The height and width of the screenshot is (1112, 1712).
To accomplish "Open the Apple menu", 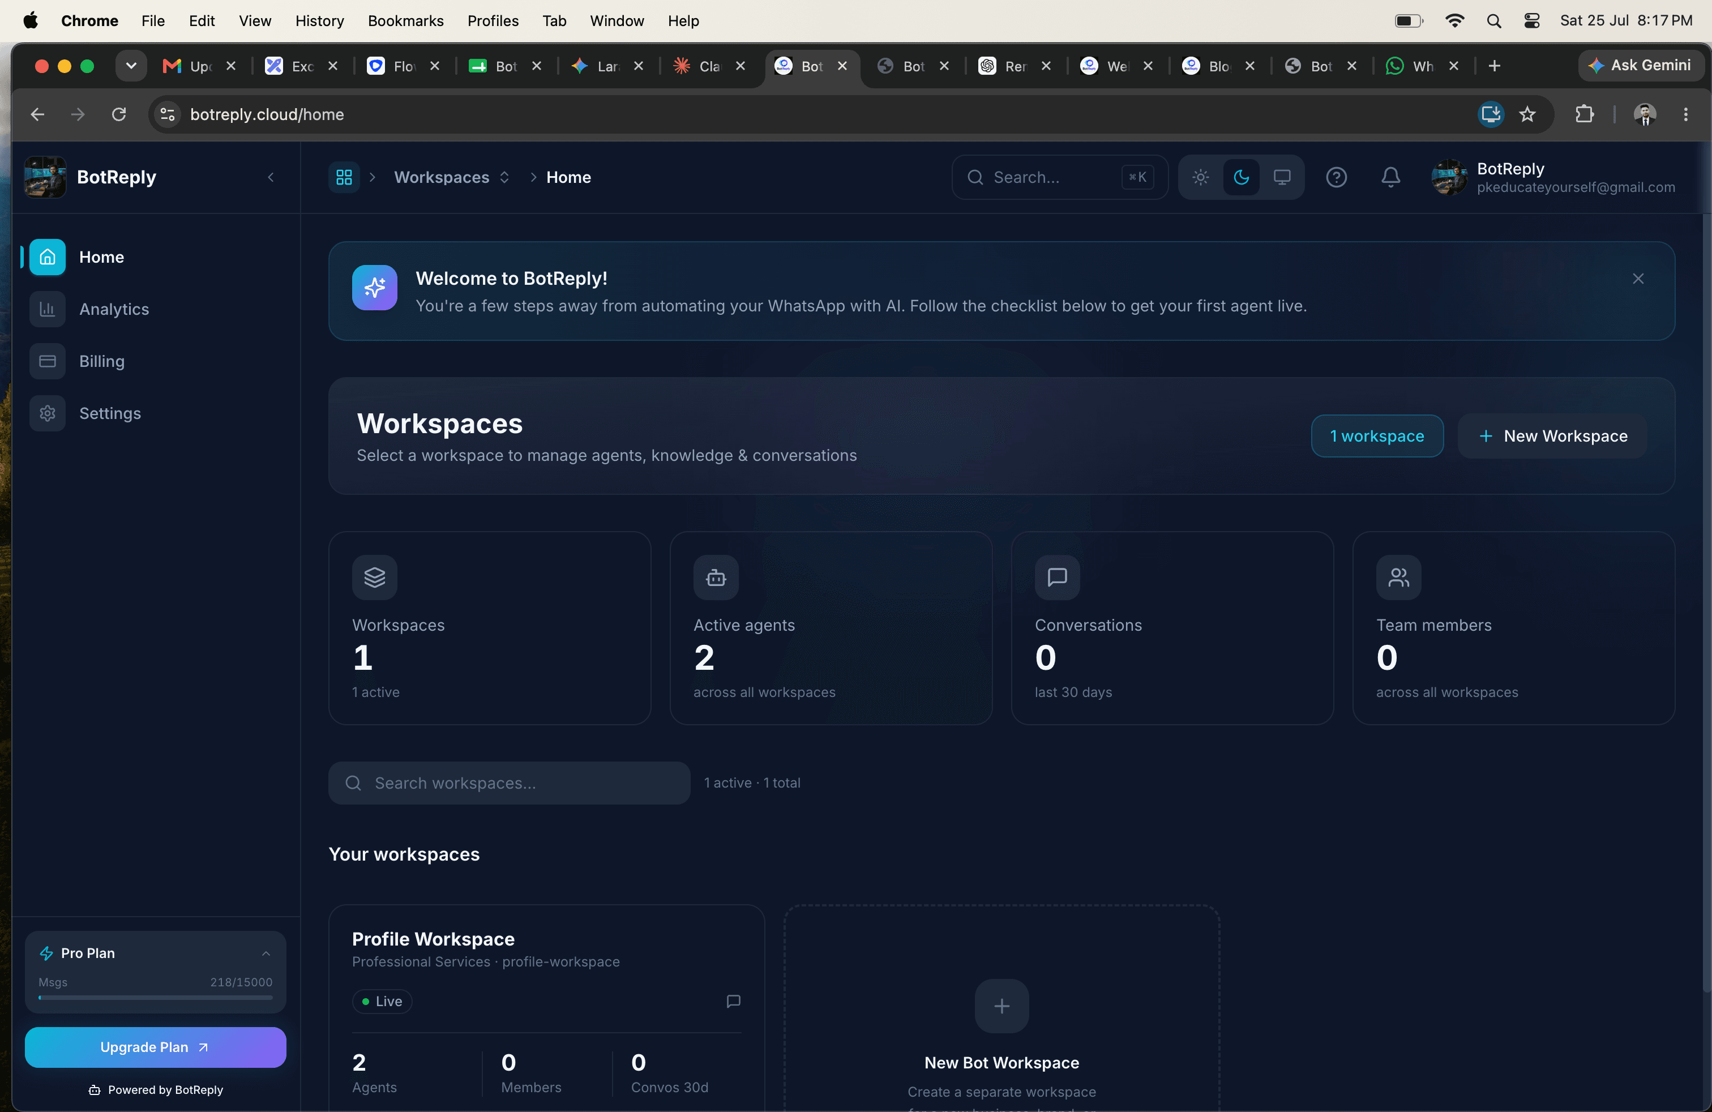I will [30, 21].
